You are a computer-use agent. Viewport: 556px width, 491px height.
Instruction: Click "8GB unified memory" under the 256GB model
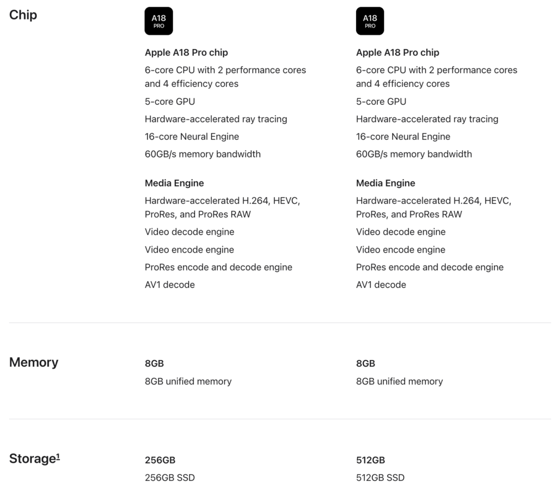188,381
